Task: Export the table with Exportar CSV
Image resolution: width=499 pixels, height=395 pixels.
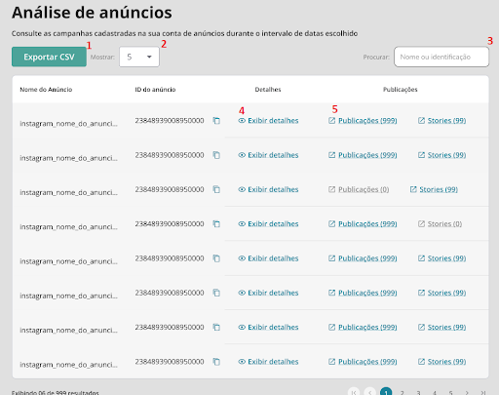Action: [x=49, y=57]
